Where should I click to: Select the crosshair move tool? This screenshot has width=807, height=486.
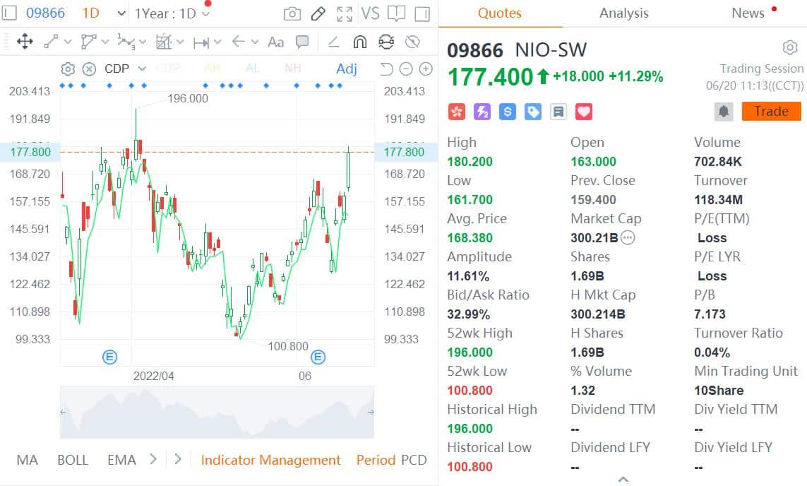[25, 42]
